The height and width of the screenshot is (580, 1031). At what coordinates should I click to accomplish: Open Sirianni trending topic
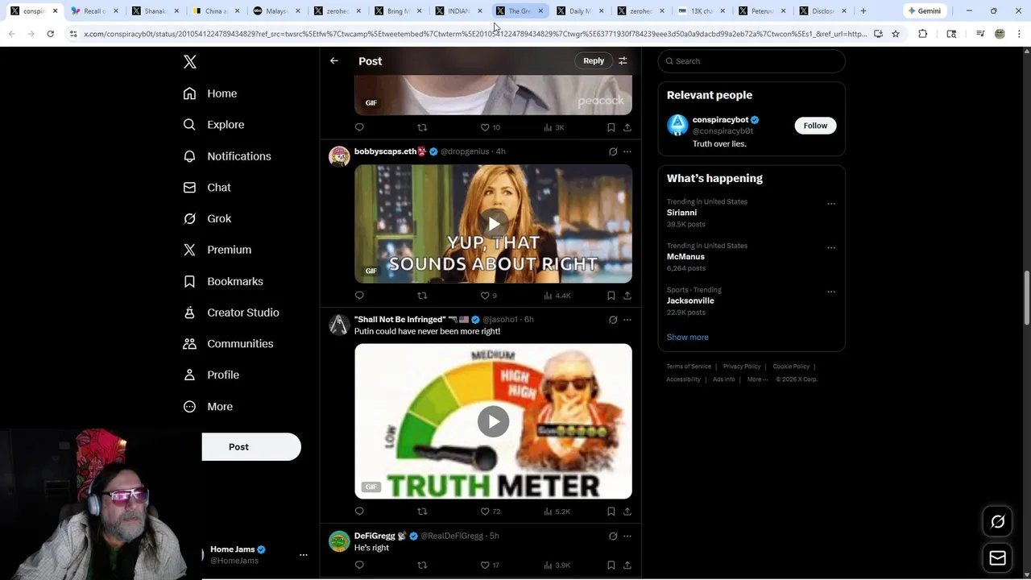[x=681, y=213]
